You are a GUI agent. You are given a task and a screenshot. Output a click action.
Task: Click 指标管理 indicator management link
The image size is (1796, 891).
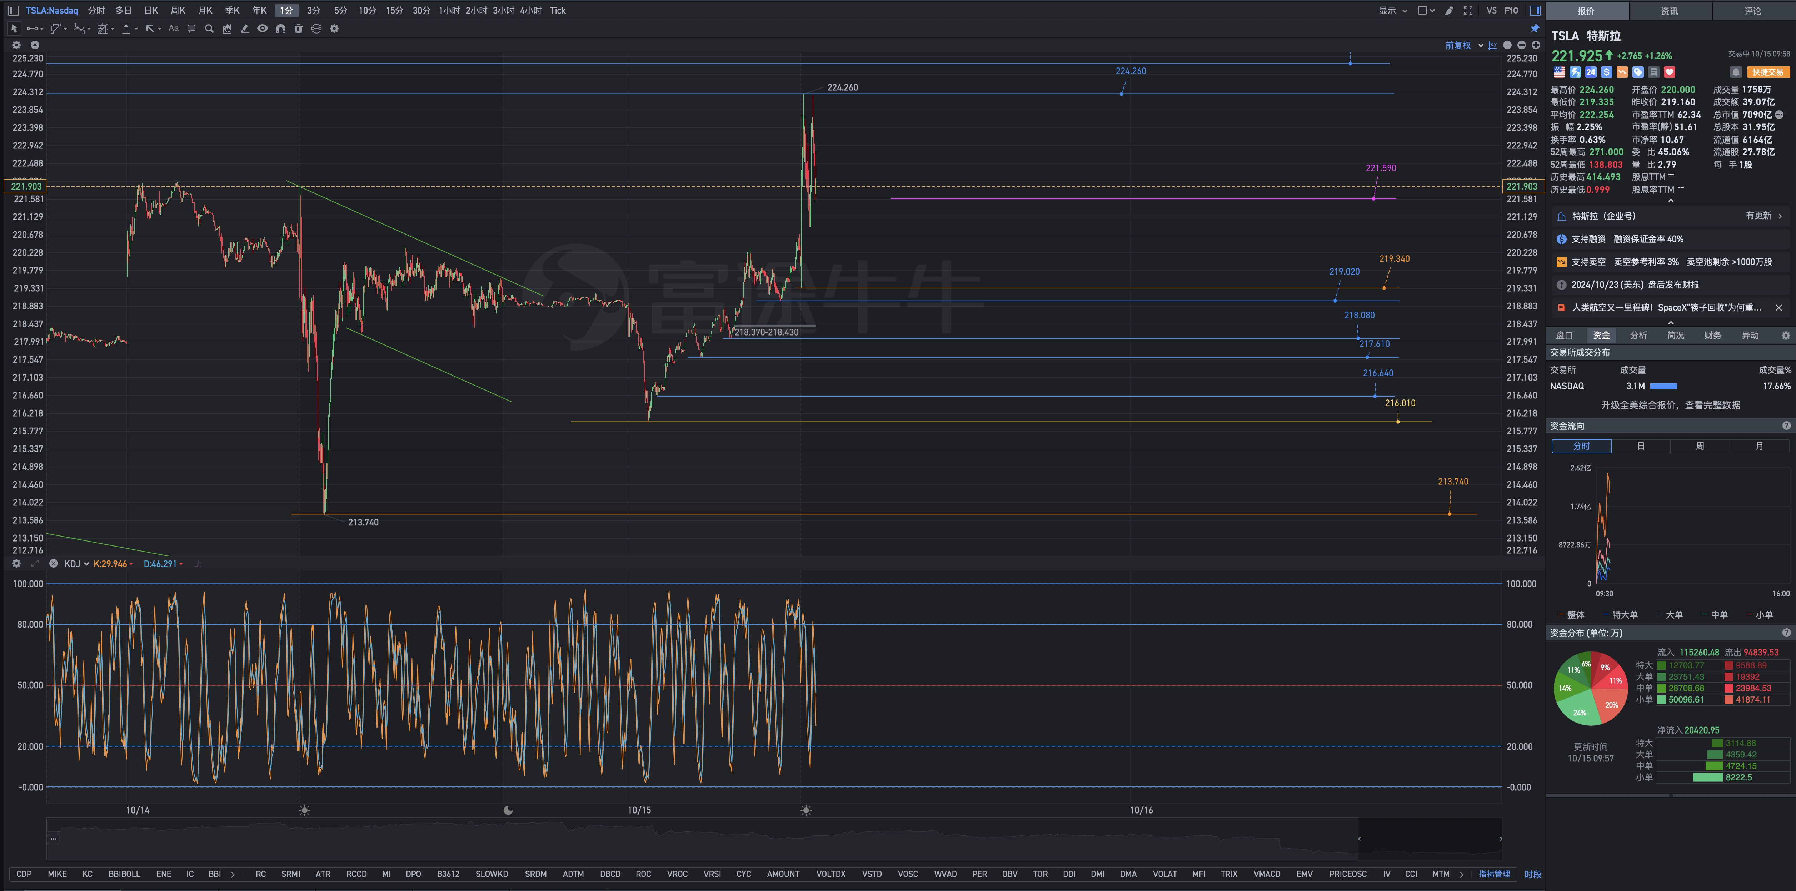click(x=1494, y=874)
